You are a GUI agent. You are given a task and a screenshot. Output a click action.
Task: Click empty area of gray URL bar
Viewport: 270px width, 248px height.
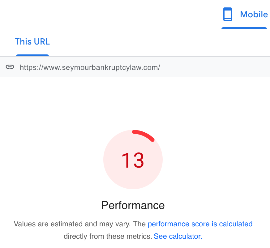pos(215,67)
